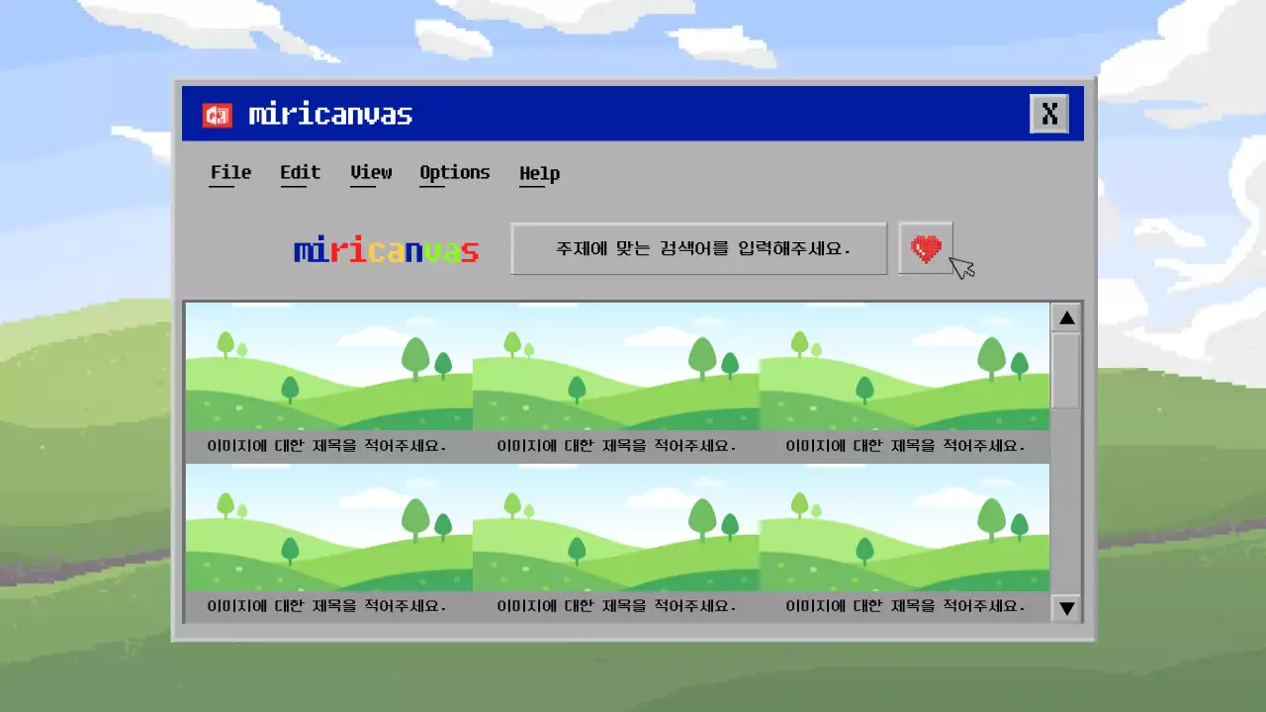Select the colorful miricanvas logo above the gallery

click(x=386, y=249)
